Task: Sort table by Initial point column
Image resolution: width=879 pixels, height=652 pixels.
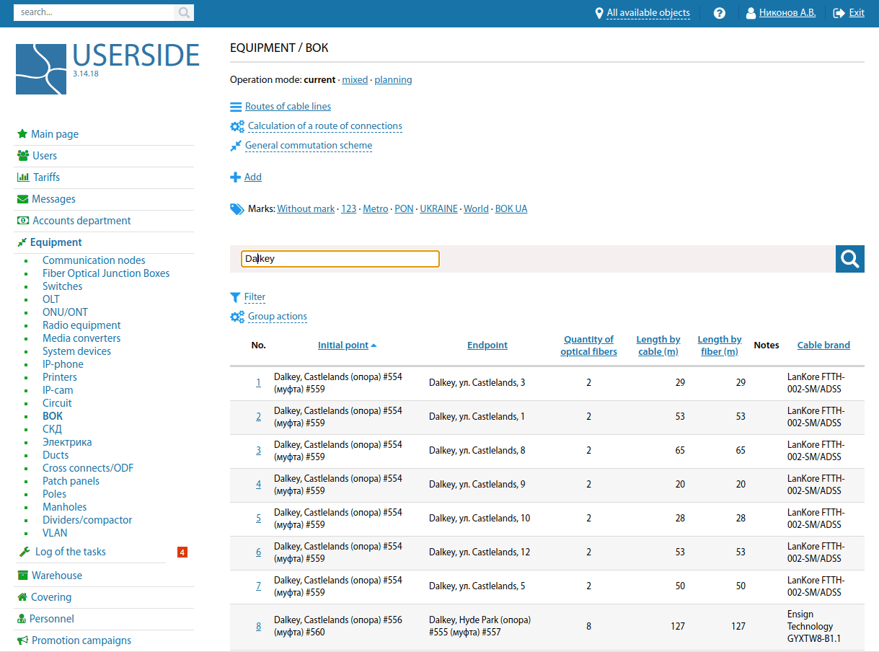Action: pos(343,345)
